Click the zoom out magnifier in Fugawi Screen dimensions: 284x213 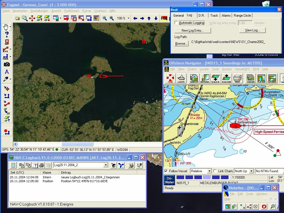105,18
